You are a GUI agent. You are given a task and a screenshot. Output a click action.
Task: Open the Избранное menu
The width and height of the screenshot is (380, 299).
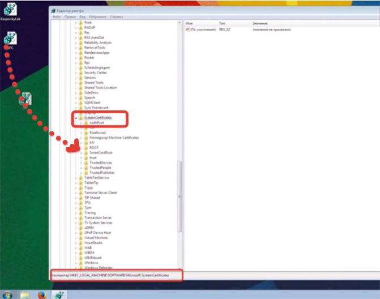[97, 17]
